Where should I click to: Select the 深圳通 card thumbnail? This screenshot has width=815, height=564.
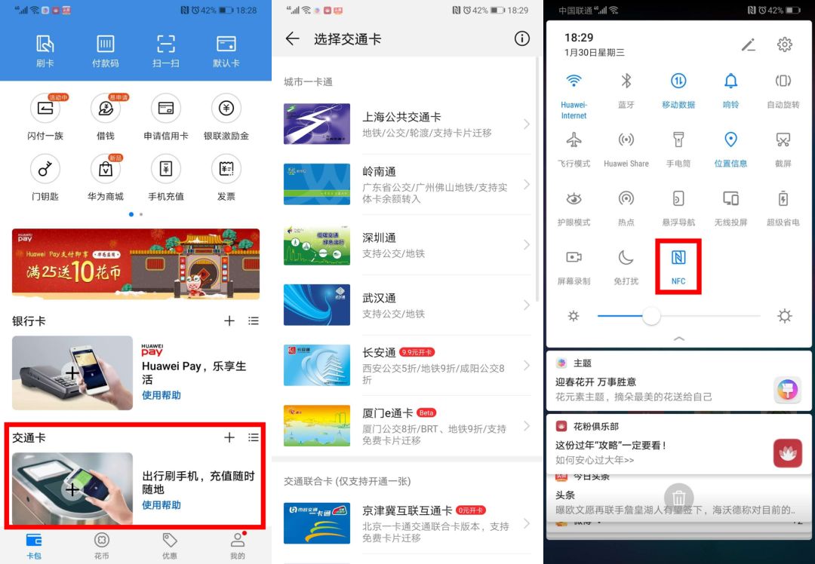pyautogui.click(x=317, y=244)
